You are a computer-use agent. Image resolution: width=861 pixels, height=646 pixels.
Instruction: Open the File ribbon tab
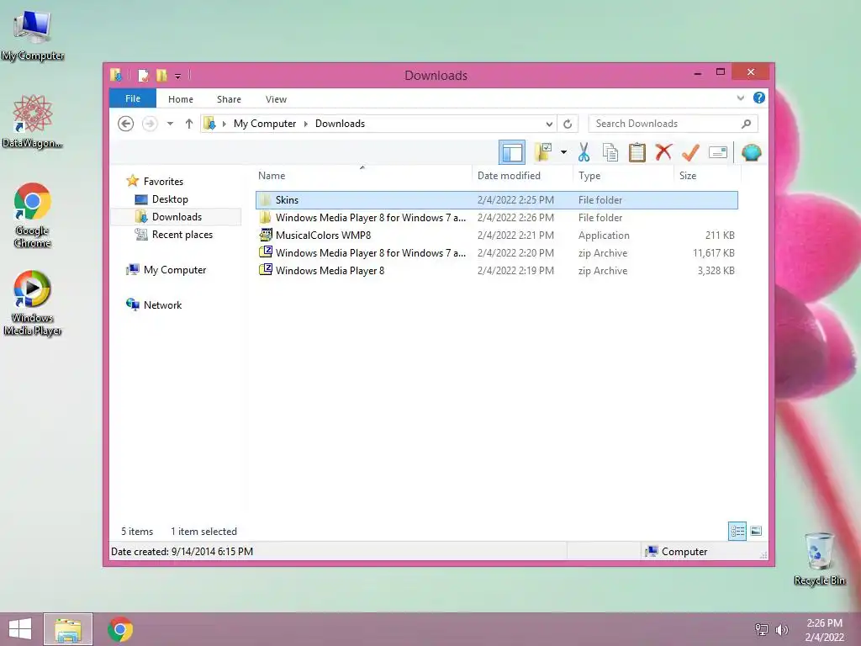coord(133,98)
